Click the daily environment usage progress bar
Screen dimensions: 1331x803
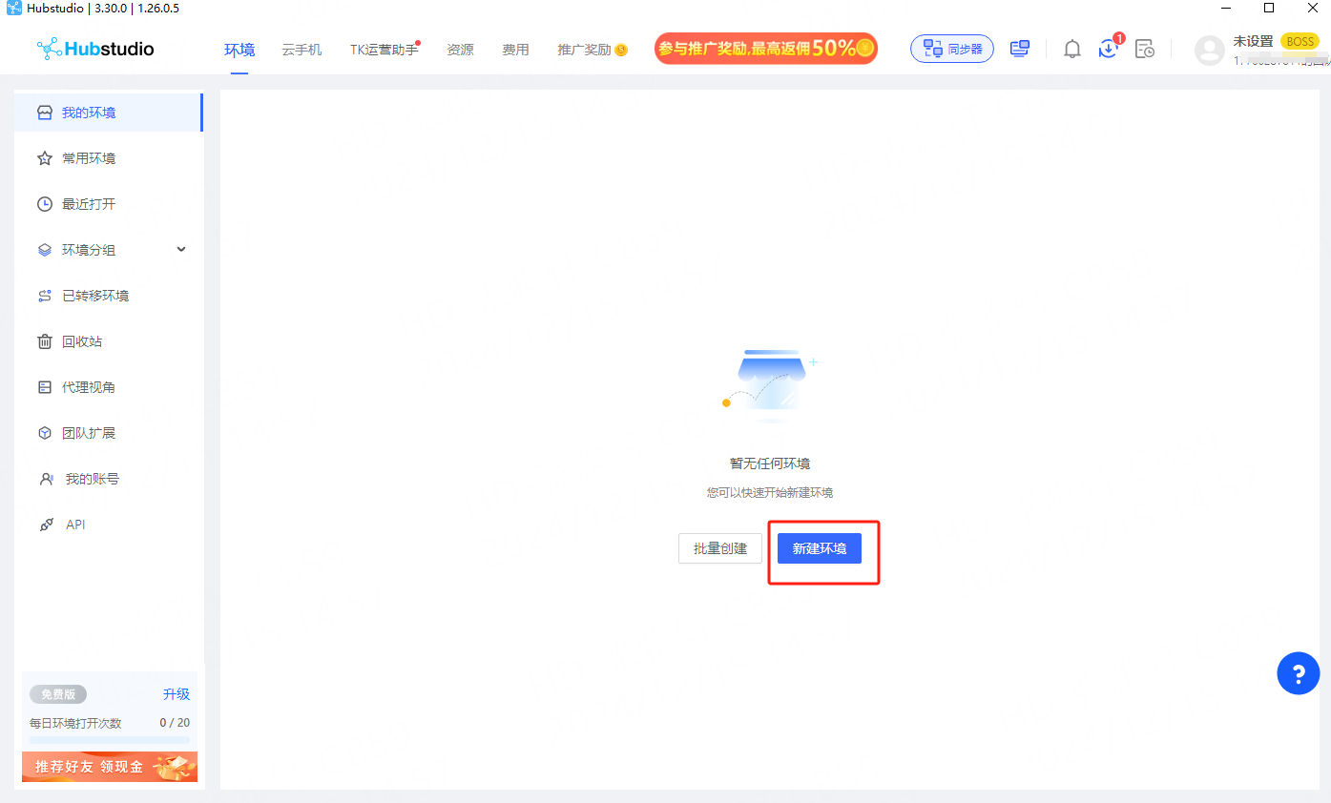109,739
